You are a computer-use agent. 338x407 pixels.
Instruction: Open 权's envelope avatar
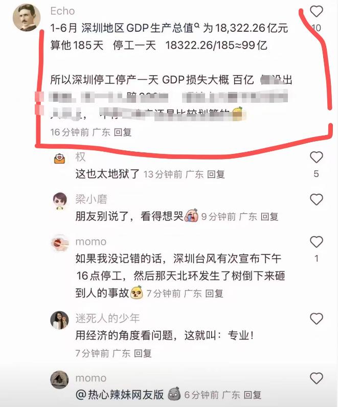coord(59,159)
